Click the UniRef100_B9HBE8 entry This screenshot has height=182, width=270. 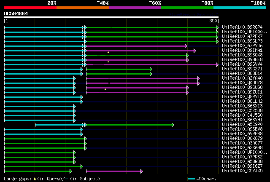tap(242, 59)
